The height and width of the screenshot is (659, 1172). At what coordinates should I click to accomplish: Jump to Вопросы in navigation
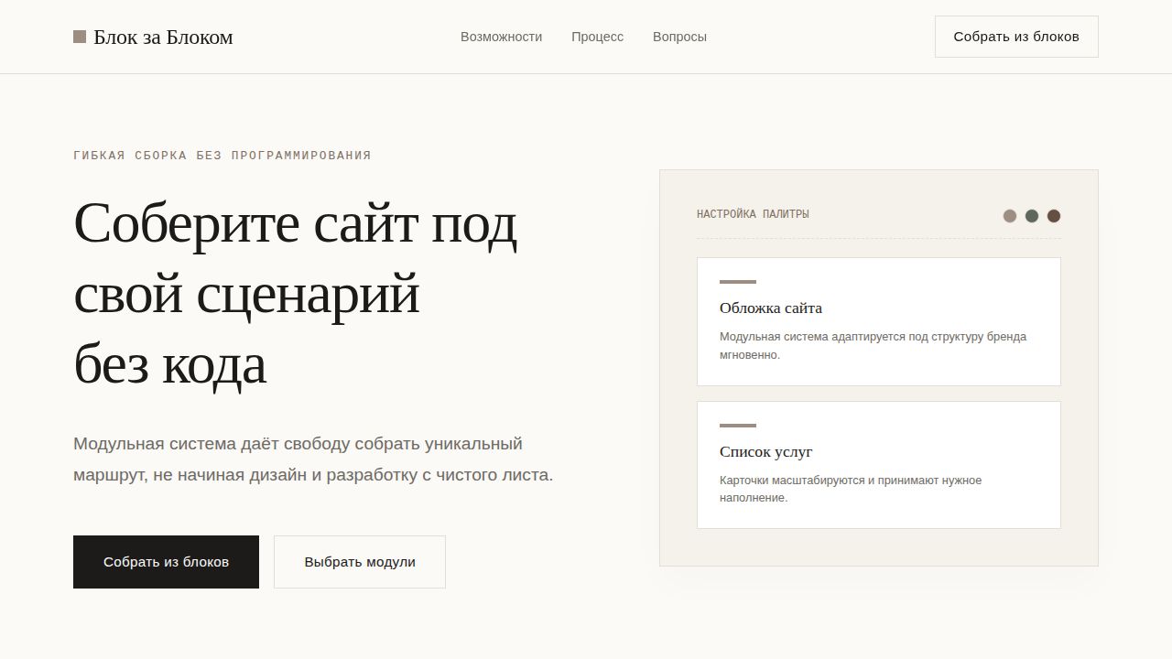click(x=679, y=37)
